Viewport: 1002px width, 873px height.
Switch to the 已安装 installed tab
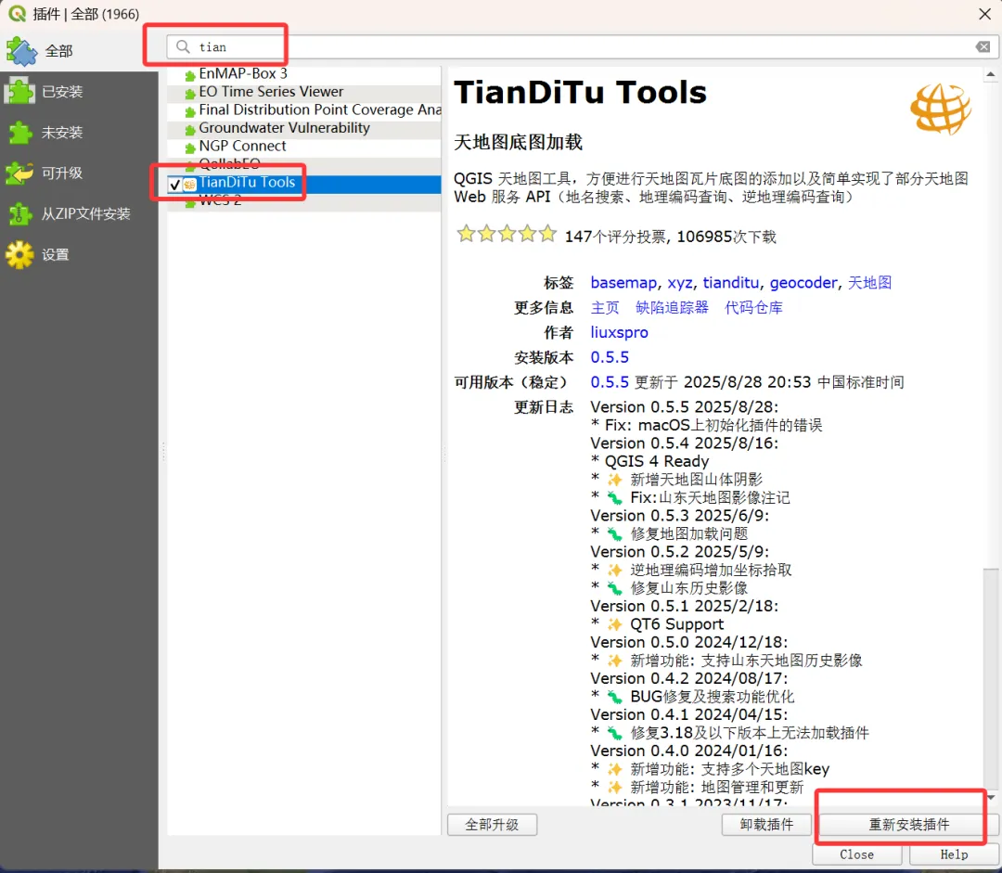pyautogui.click(x=79, y=92)
